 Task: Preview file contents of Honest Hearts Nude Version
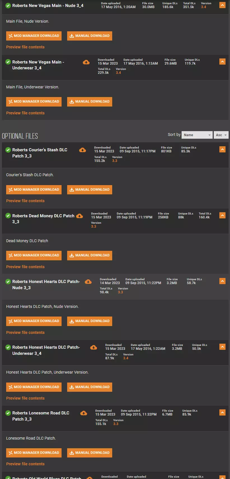tap(25, 332)
